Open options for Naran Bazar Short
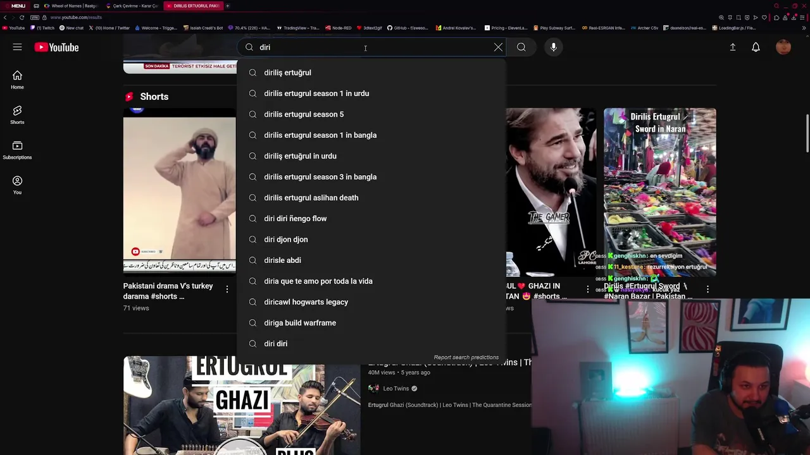The width and height of the screenshot is (810, 455). coord(707,289)
